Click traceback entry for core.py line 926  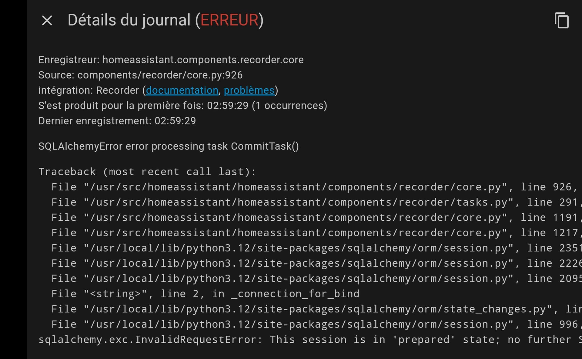pos(315,187)
